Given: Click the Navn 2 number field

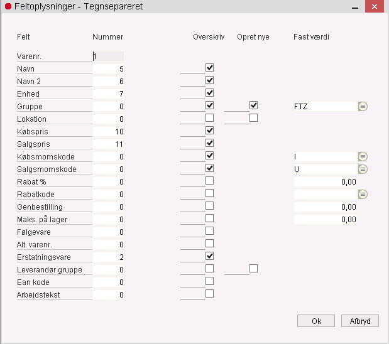Looking at the screenshot, I should [108, 81].
